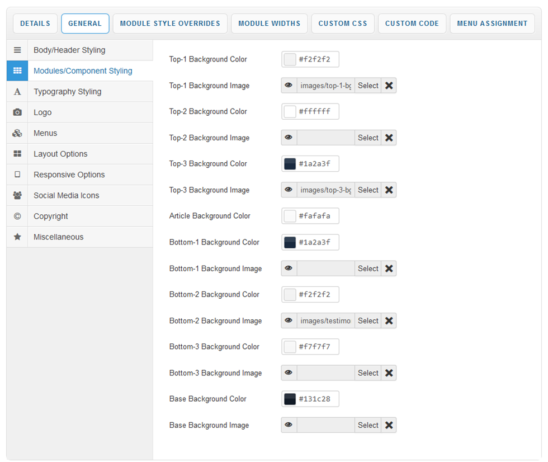This screenshot has width=548, height=462.
Task: Open the Top-3 Background Color swatch
Action: pos(290,164)
